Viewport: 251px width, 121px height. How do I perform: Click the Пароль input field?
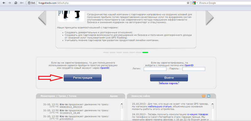pos(194,69)
